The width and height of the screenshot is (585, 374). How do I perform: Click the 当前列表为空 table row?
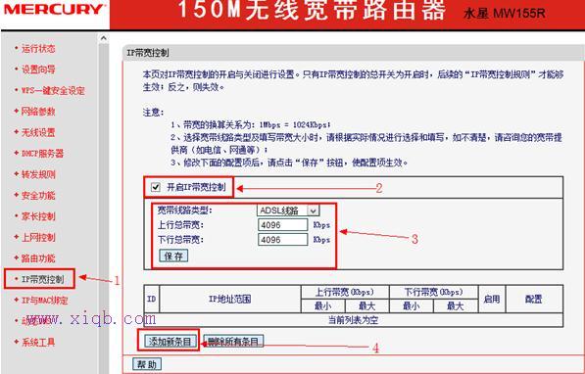click(x=354, y=320)
